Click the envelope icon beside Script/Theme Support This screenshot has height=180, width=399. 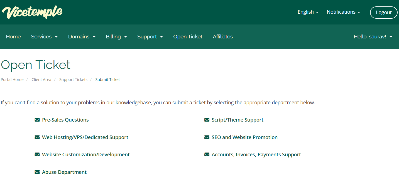click(207, 120)
